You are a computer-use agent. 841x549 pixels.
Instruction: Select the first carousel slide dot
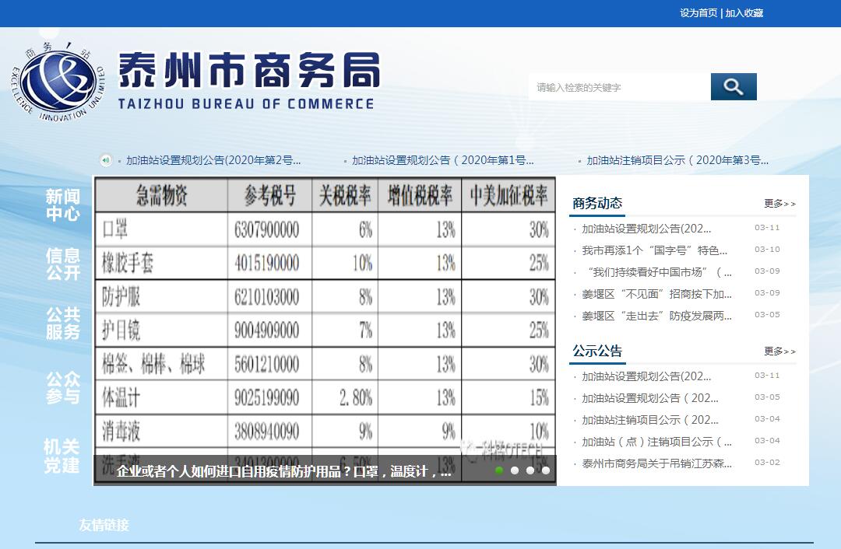pyautogui.click(x=499, y=470)
